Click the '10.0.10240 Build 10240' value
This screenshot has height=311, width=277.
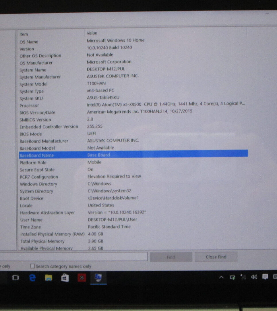pyautogui.click(x=109, y=48)
